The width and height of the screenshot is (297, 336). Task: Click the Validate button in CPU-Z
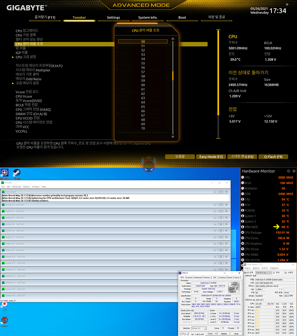tap(224, 334)
